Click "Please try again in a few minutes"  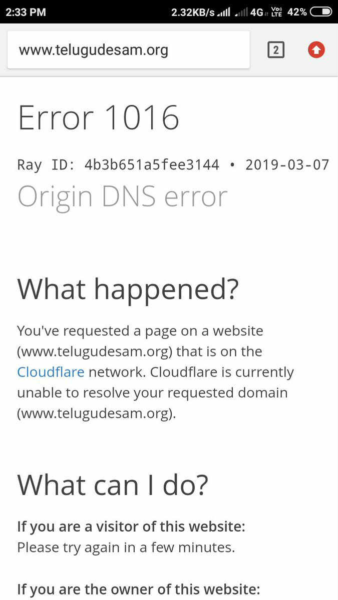(126, 547)
